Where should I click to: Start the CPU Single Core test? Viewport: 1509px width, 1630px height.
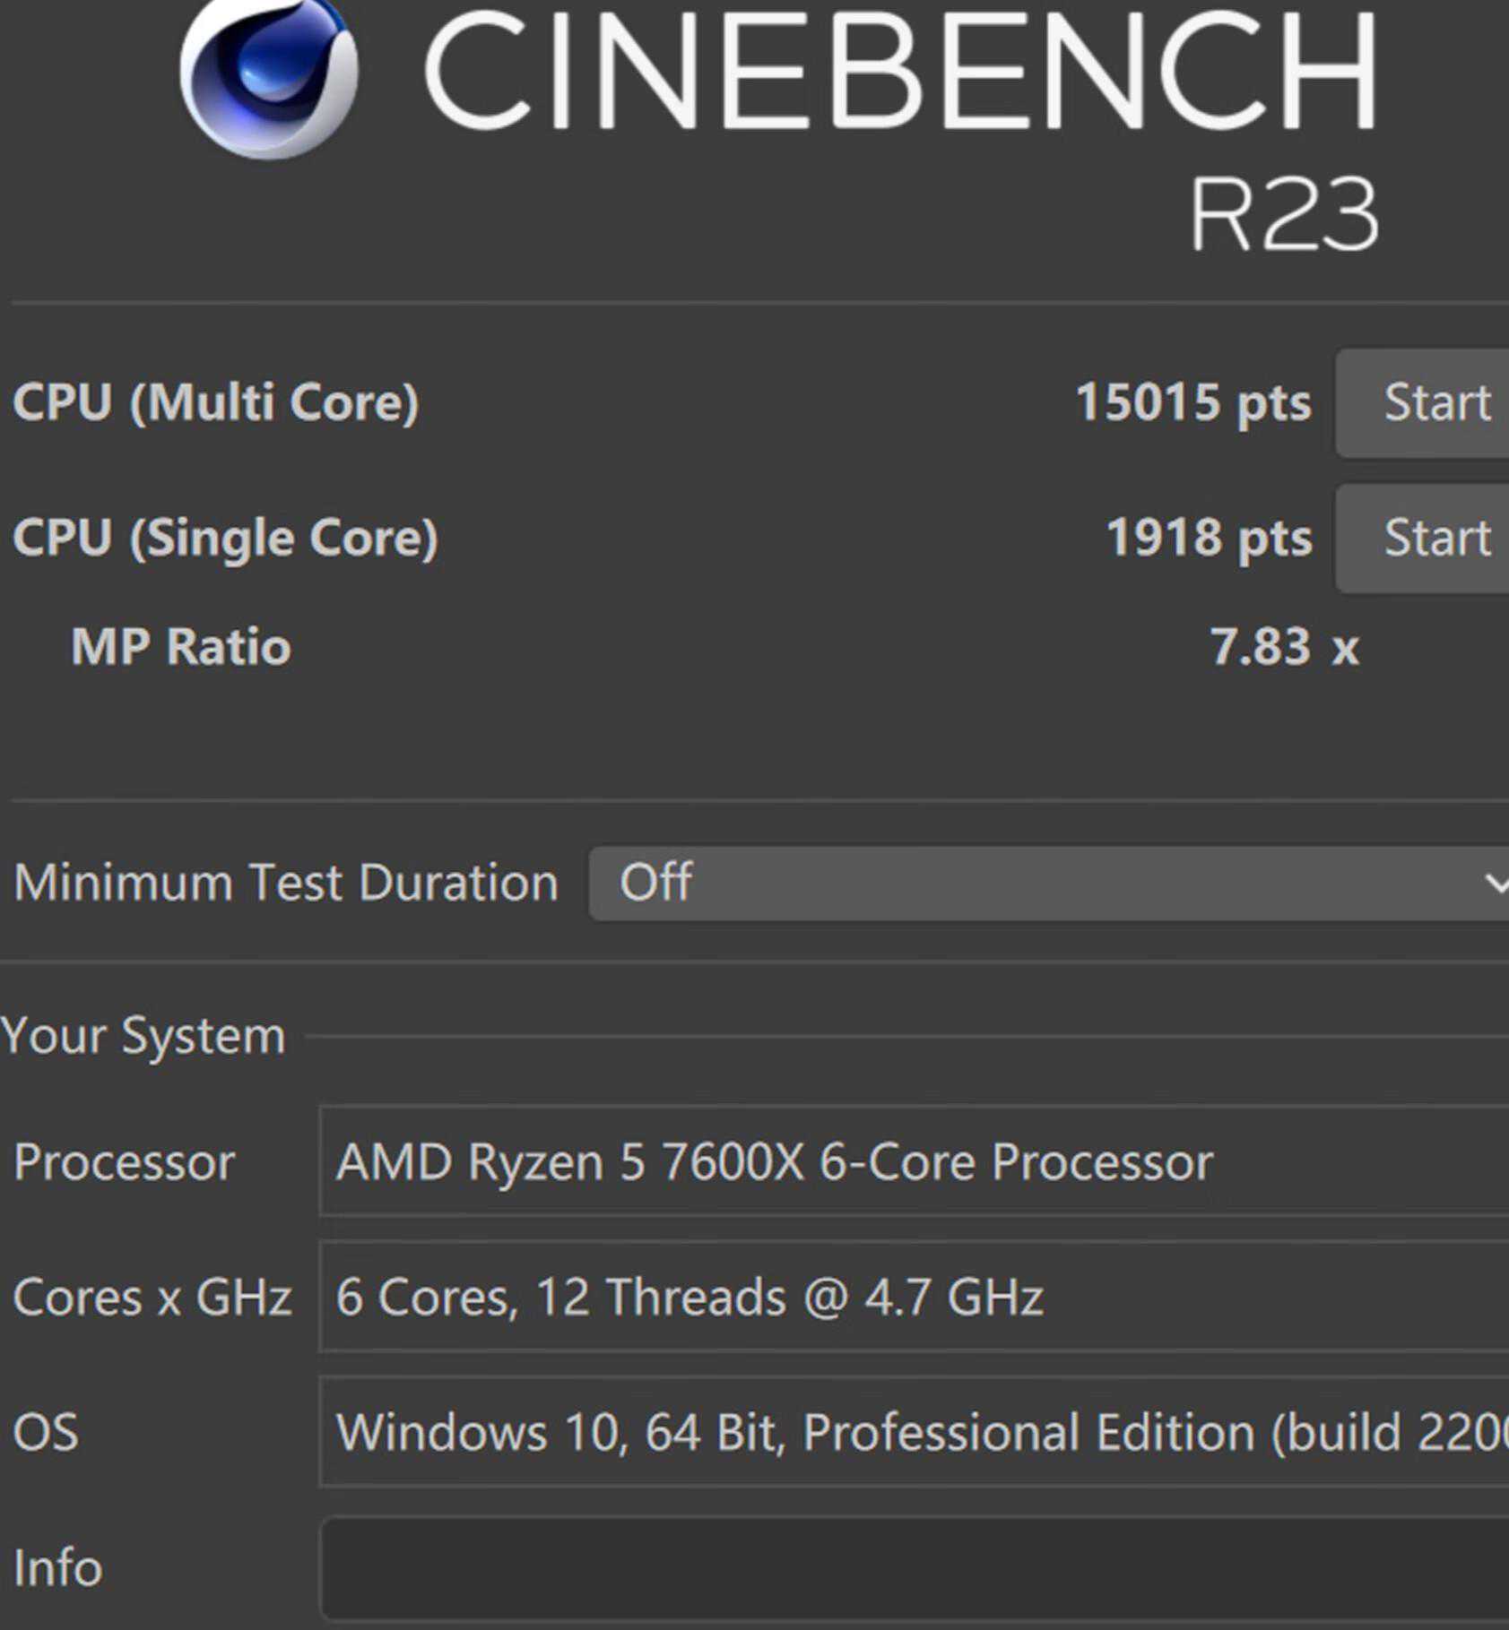point(1435,538)
